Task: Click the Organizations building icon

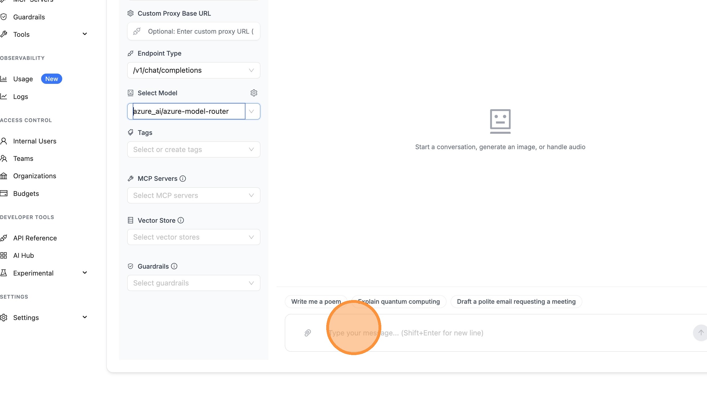Action: [4, 176]
